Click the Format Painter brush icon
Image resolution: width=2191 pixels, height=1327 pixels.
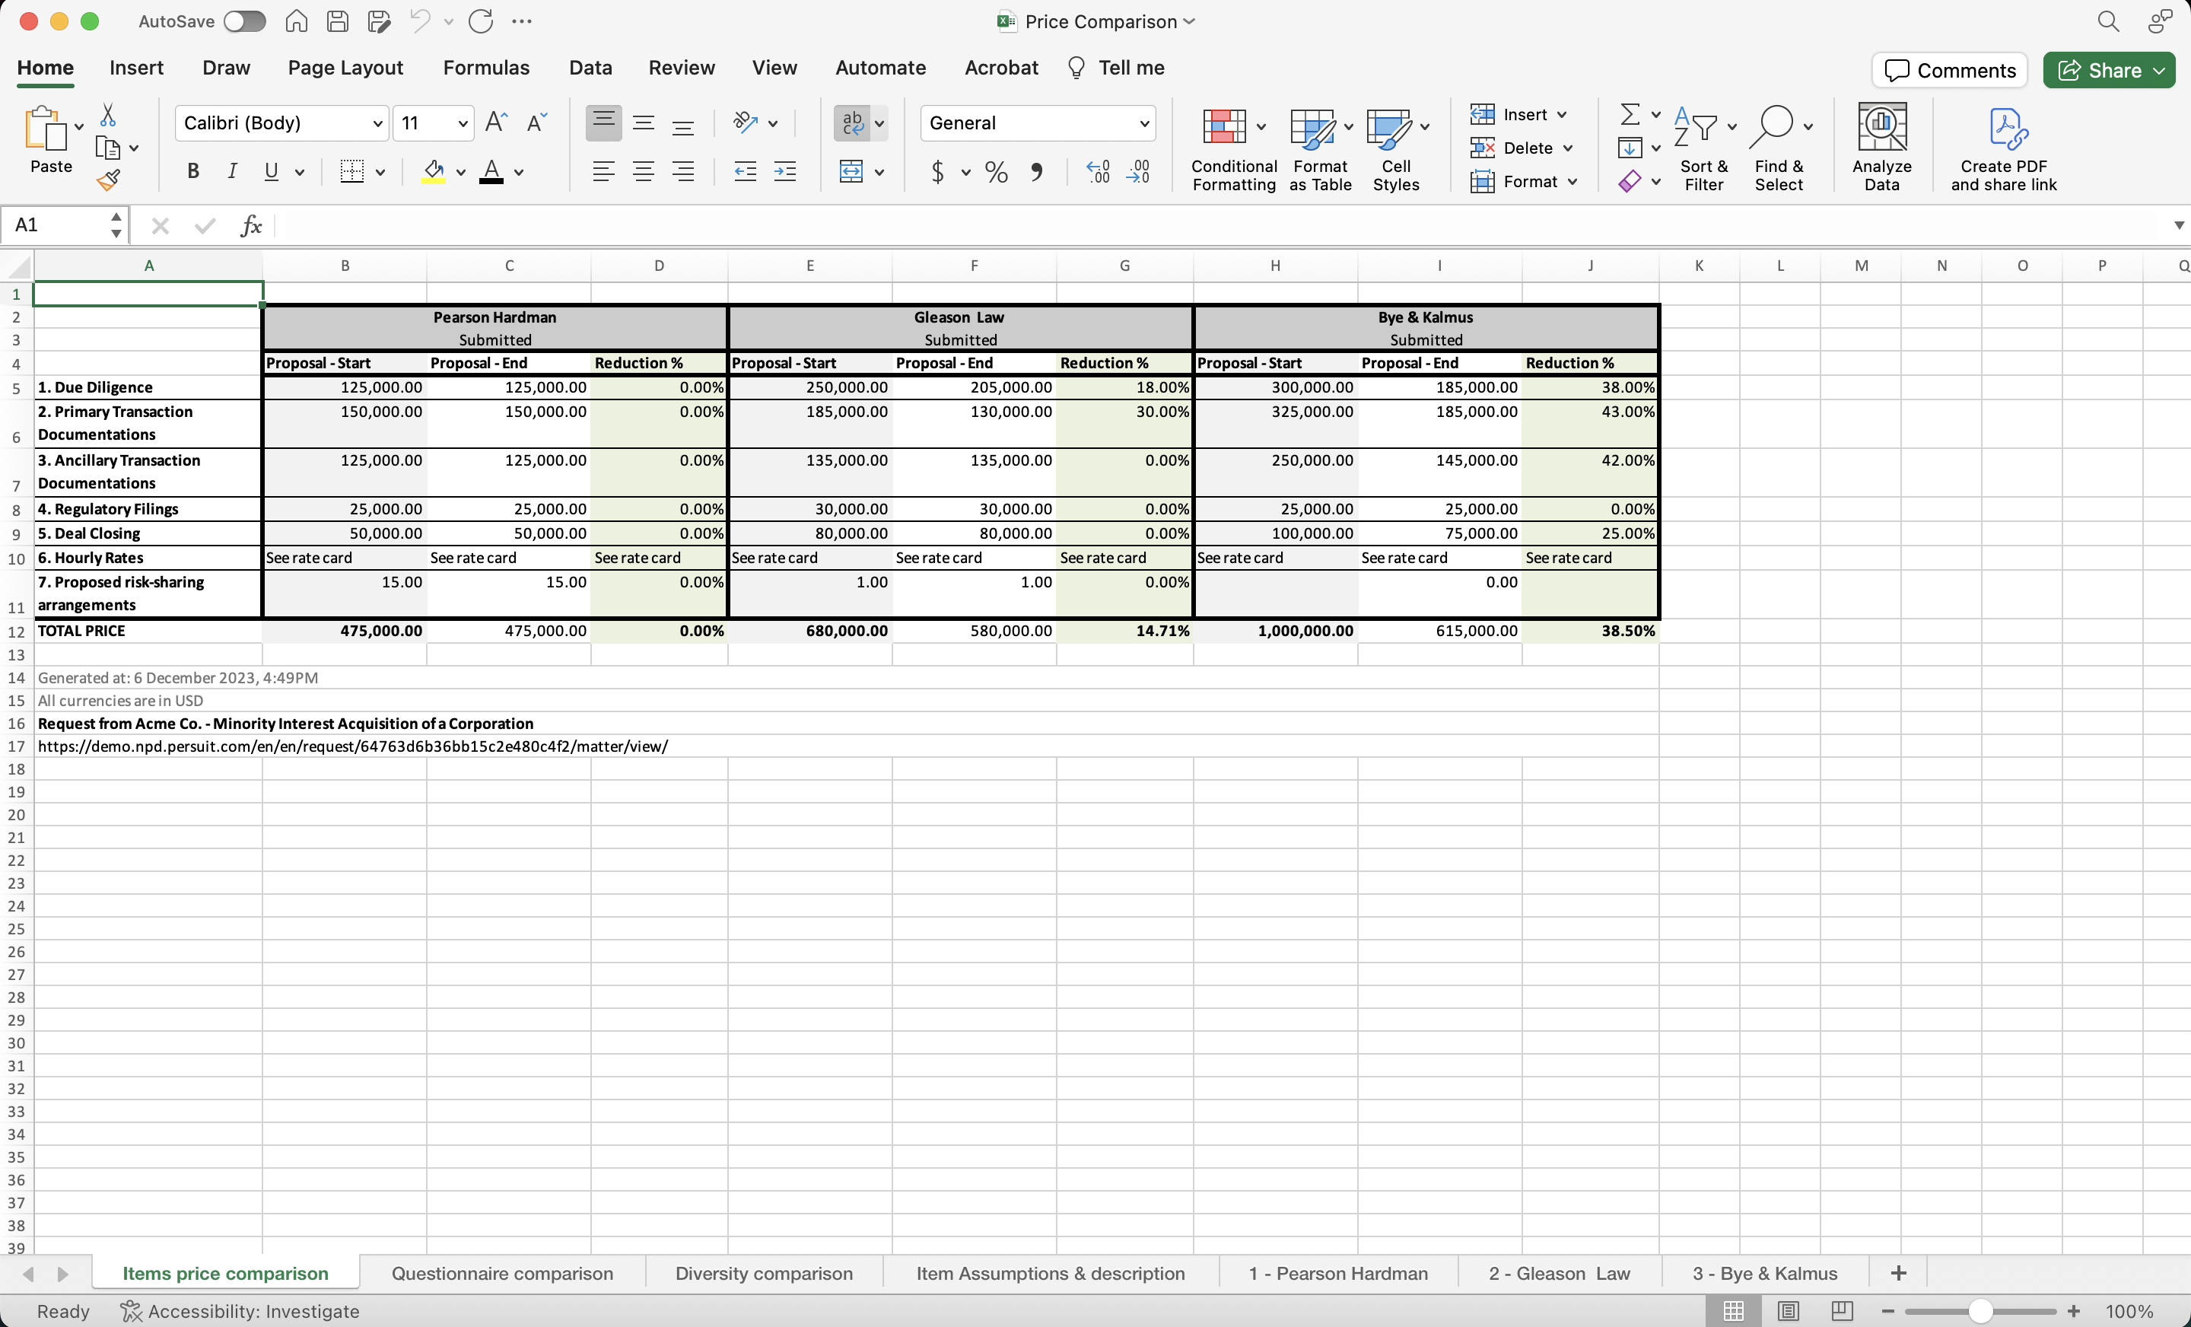tap(107, 180)
